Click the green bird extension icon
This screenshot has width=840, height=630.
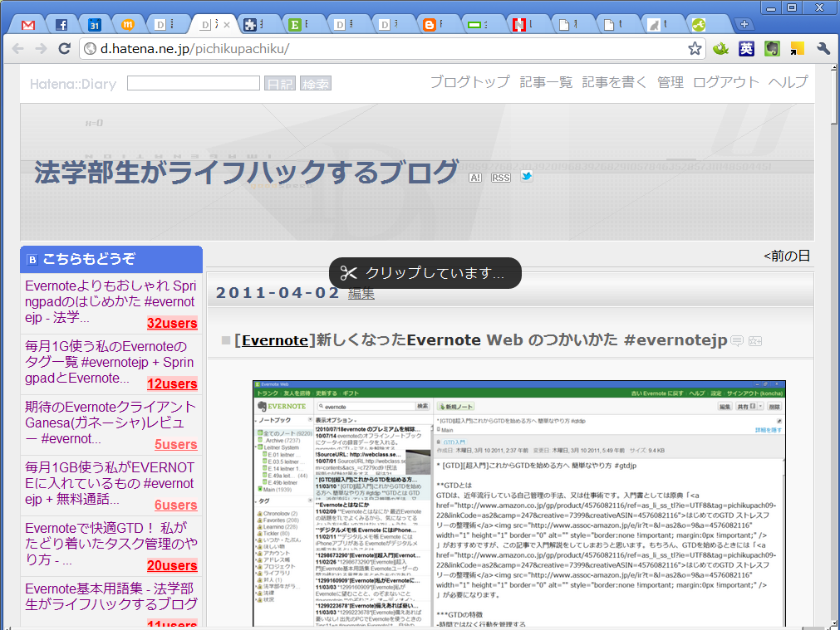pyautogui.click(x=720, y=49)
